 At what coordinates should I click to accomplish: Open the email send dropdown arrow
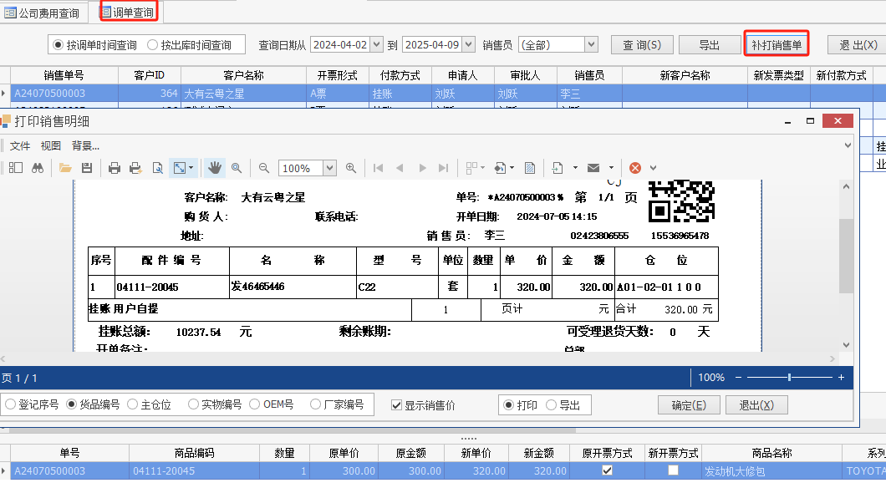[x=611, y=168]
